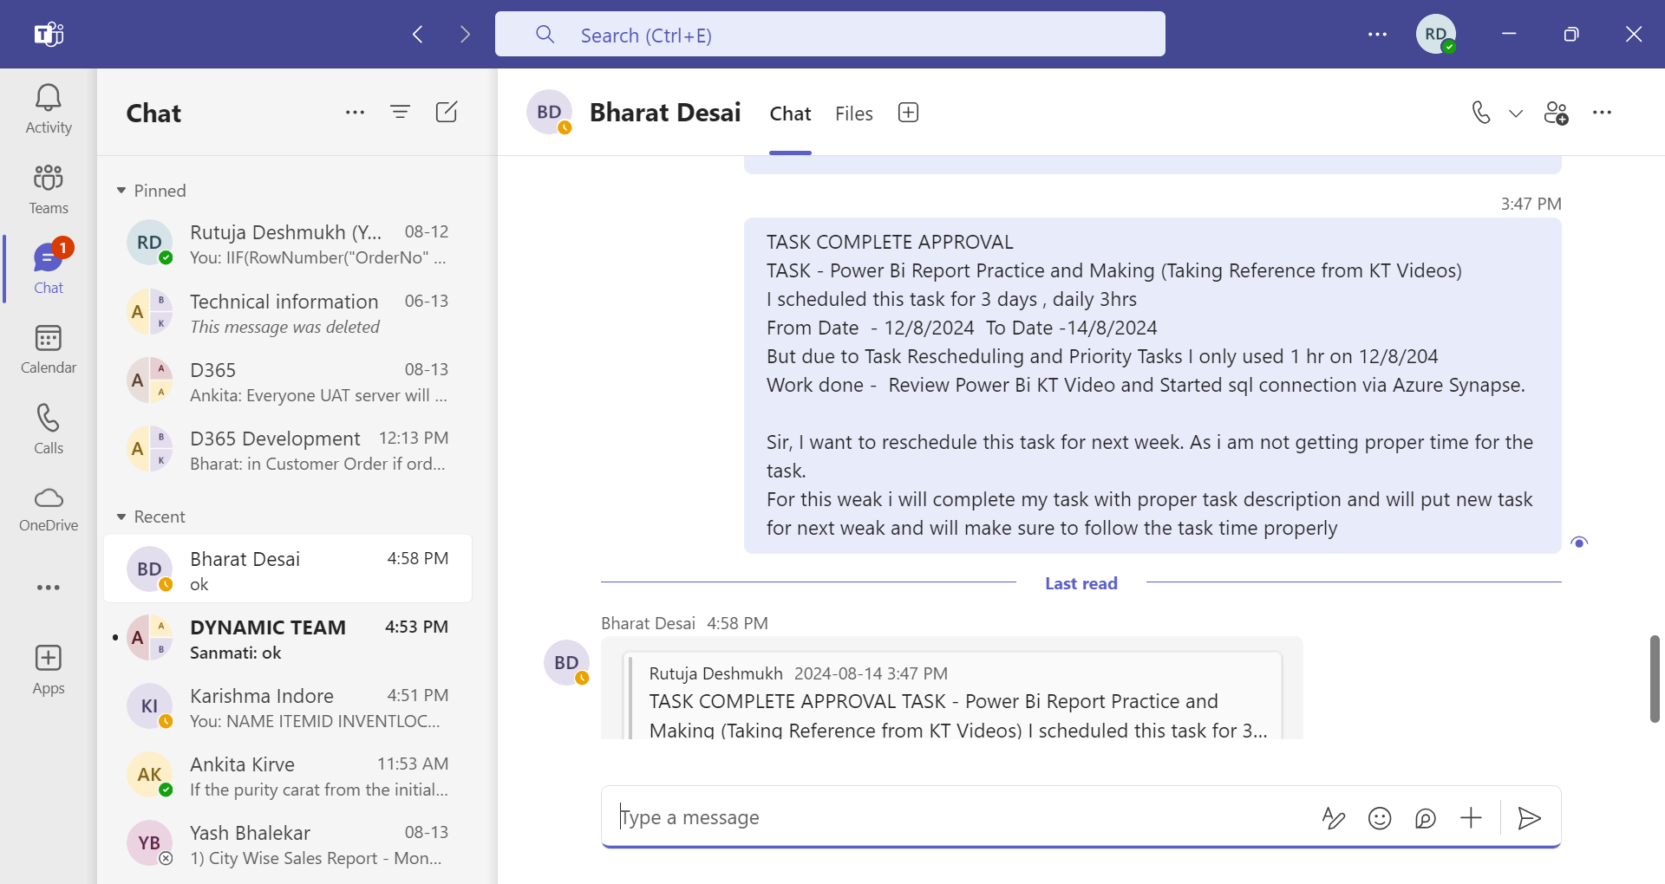Open Yash Bhalekar chat

click(288, 844)
